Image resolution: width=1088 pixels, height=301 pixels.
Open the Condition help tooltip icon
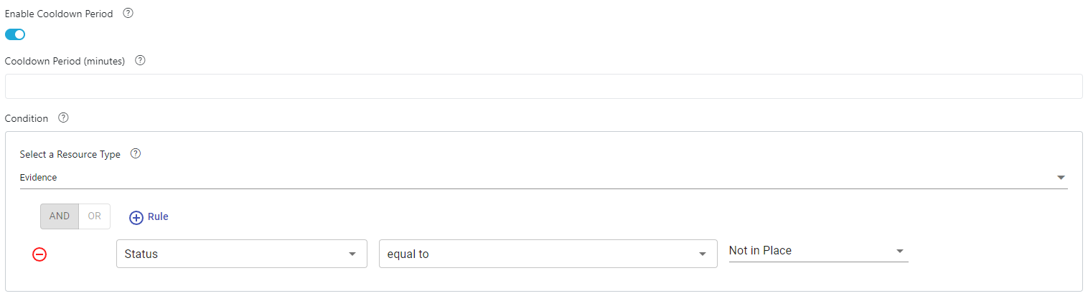click(63, 118)
